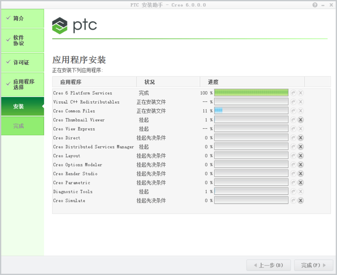
Task: Cancel the Creo Layout installation
Action: 301,156
